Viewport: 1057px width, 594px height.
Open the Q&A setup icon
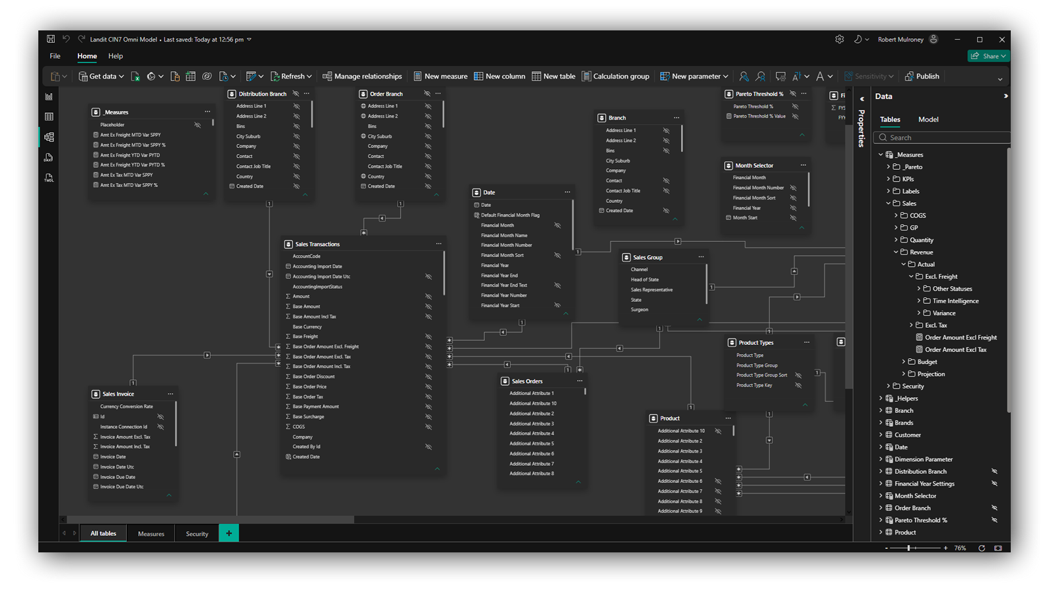coord(780,77)
